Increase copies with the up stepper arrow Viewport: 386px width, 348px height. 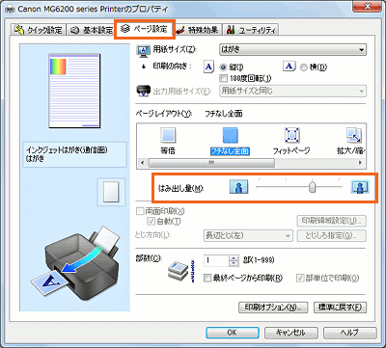pyautogui.click(x=234, y=258)
